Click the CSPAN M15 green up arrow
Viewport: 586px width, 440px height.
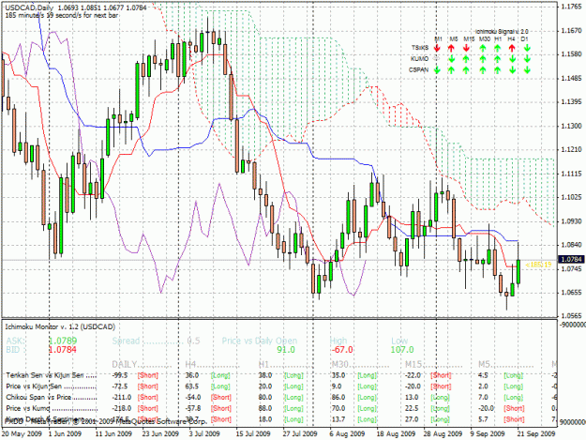point(466,70)
